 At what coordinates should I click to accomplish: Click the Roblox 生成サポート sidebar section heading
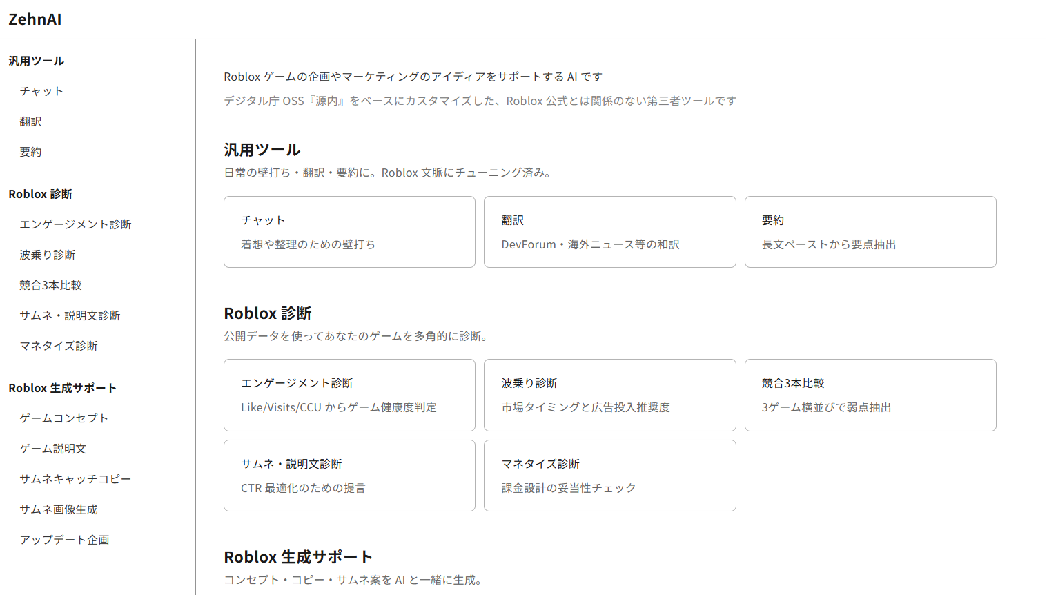62,388
